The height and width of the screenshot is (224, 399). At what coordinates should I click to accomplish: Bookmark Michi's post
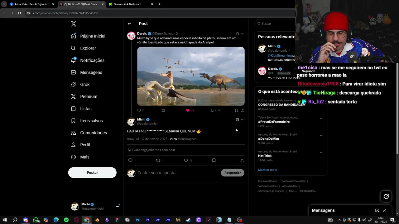coord(214,161)
